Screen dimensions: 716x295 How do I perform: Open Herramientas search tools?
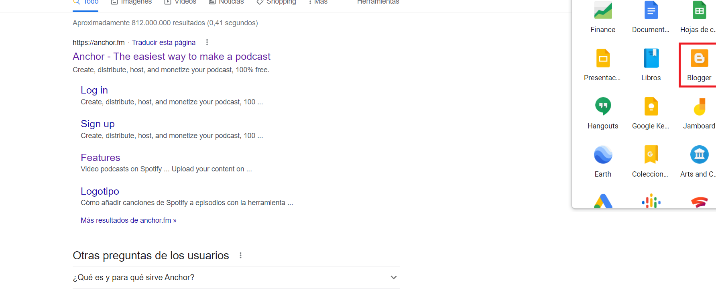[x=378, y=2]
